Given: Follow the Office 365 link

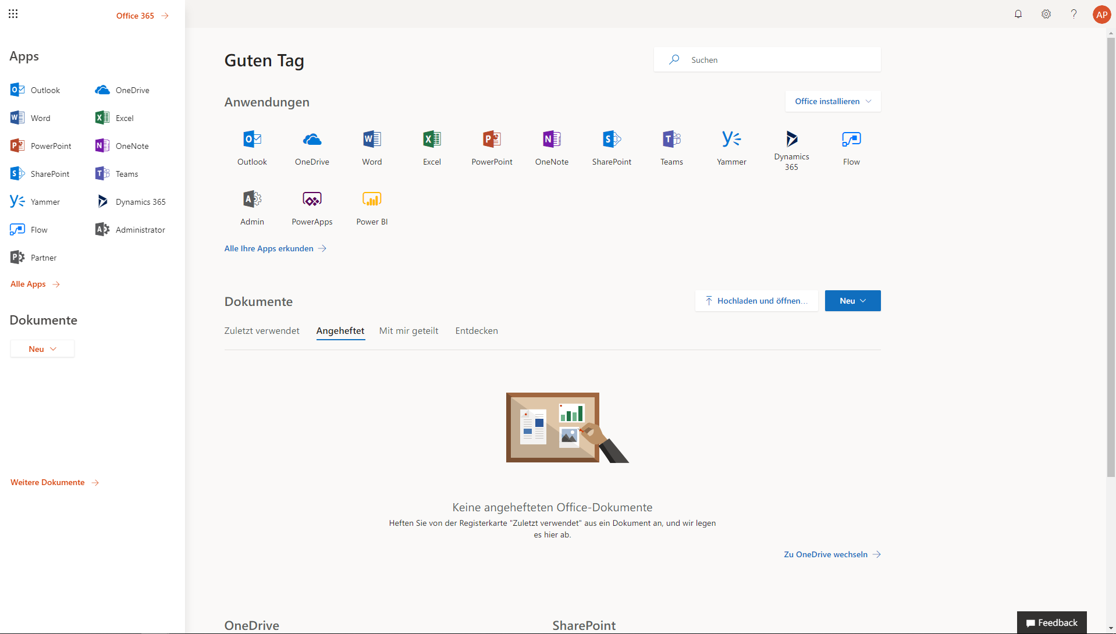Looking at the screenshot, I should 143,16.
